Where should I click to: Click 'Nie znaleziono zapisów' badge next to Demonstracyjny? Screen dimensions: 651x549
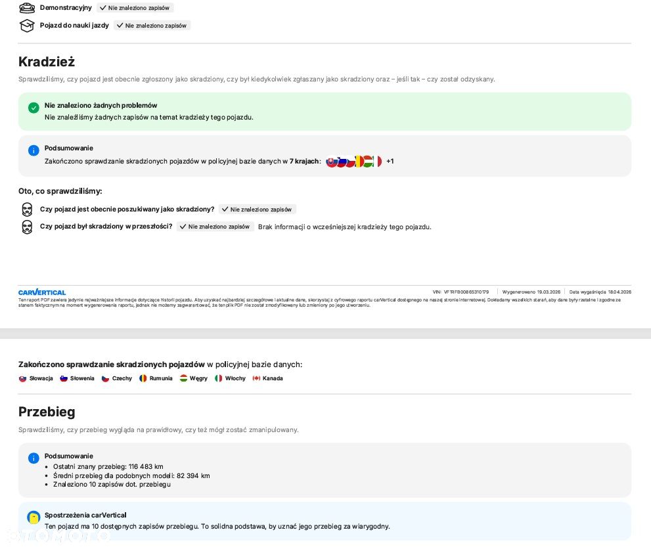(x=135, y=8)
